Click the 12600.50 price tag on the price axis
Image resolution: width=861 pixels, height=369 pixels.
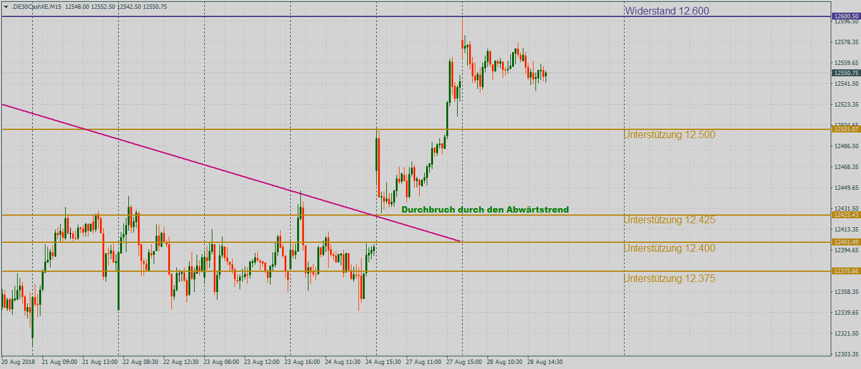(x=846, y=16)
